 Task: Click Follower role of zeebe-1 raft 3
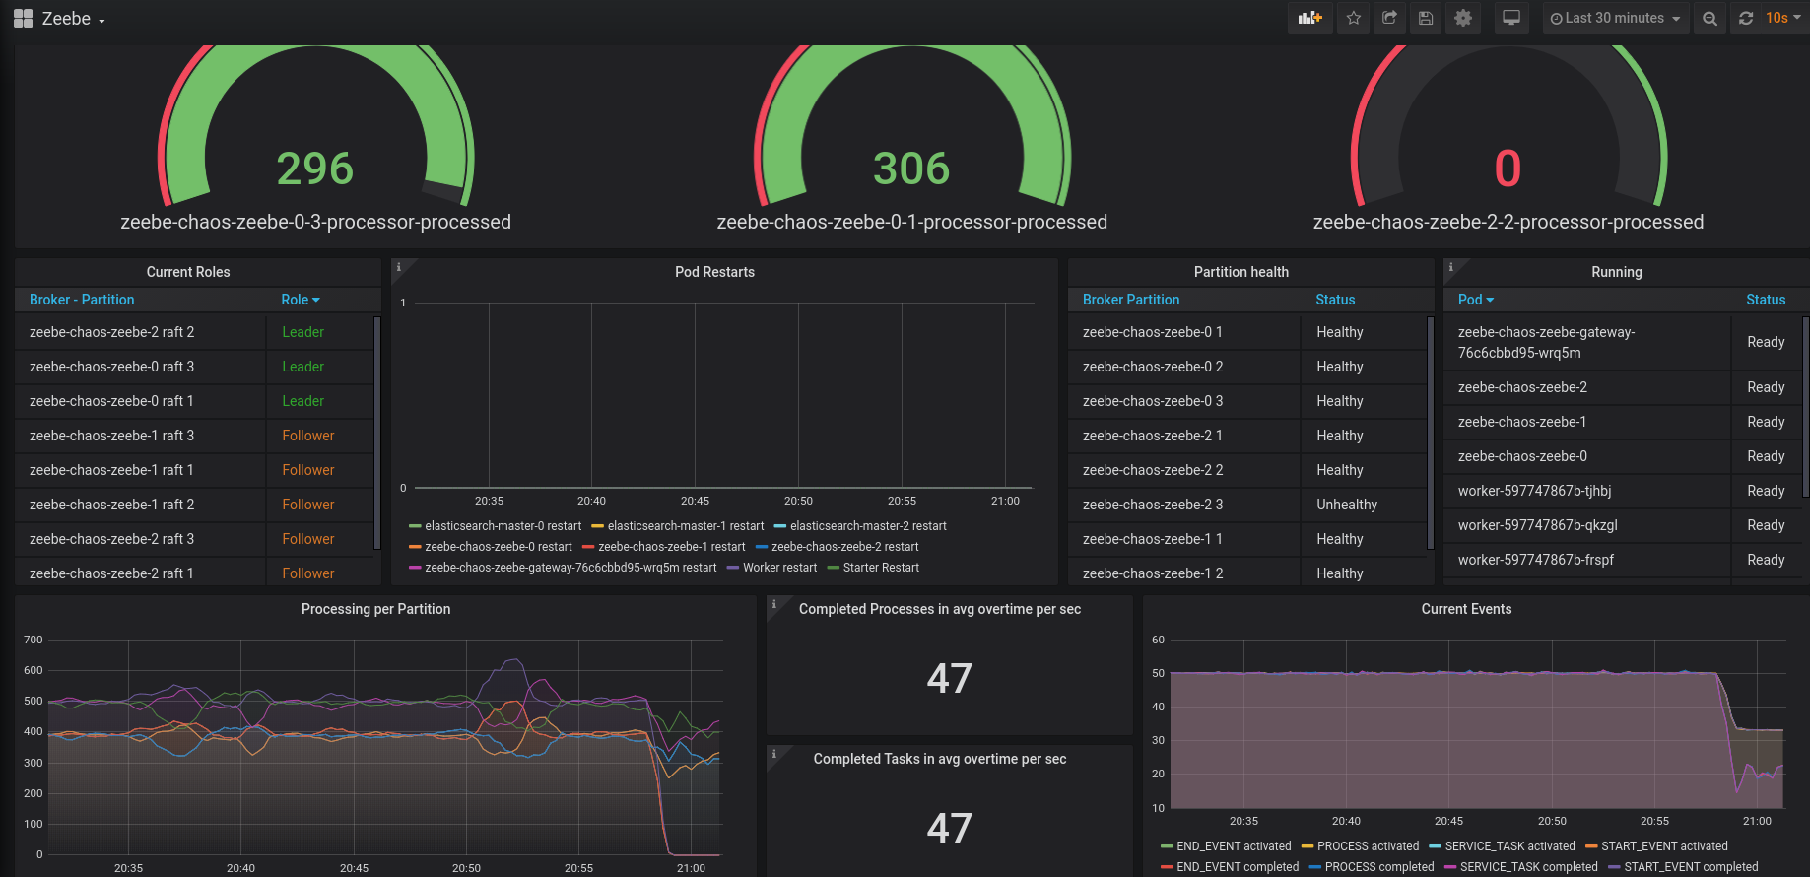click(307, 436)
